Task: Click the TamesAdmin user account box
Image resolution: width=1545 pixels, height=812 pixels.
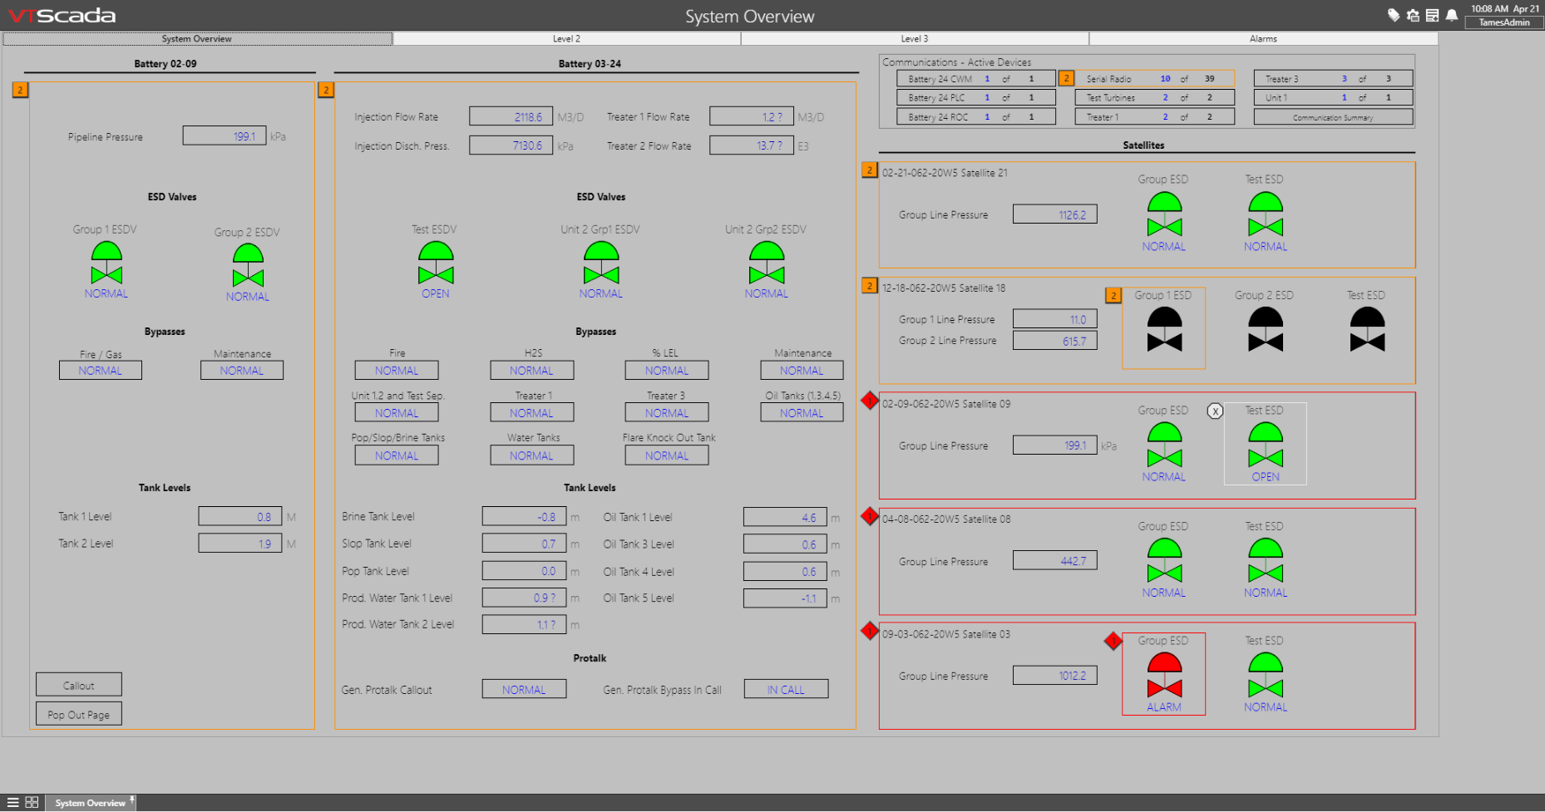Action: (1503, 22)
